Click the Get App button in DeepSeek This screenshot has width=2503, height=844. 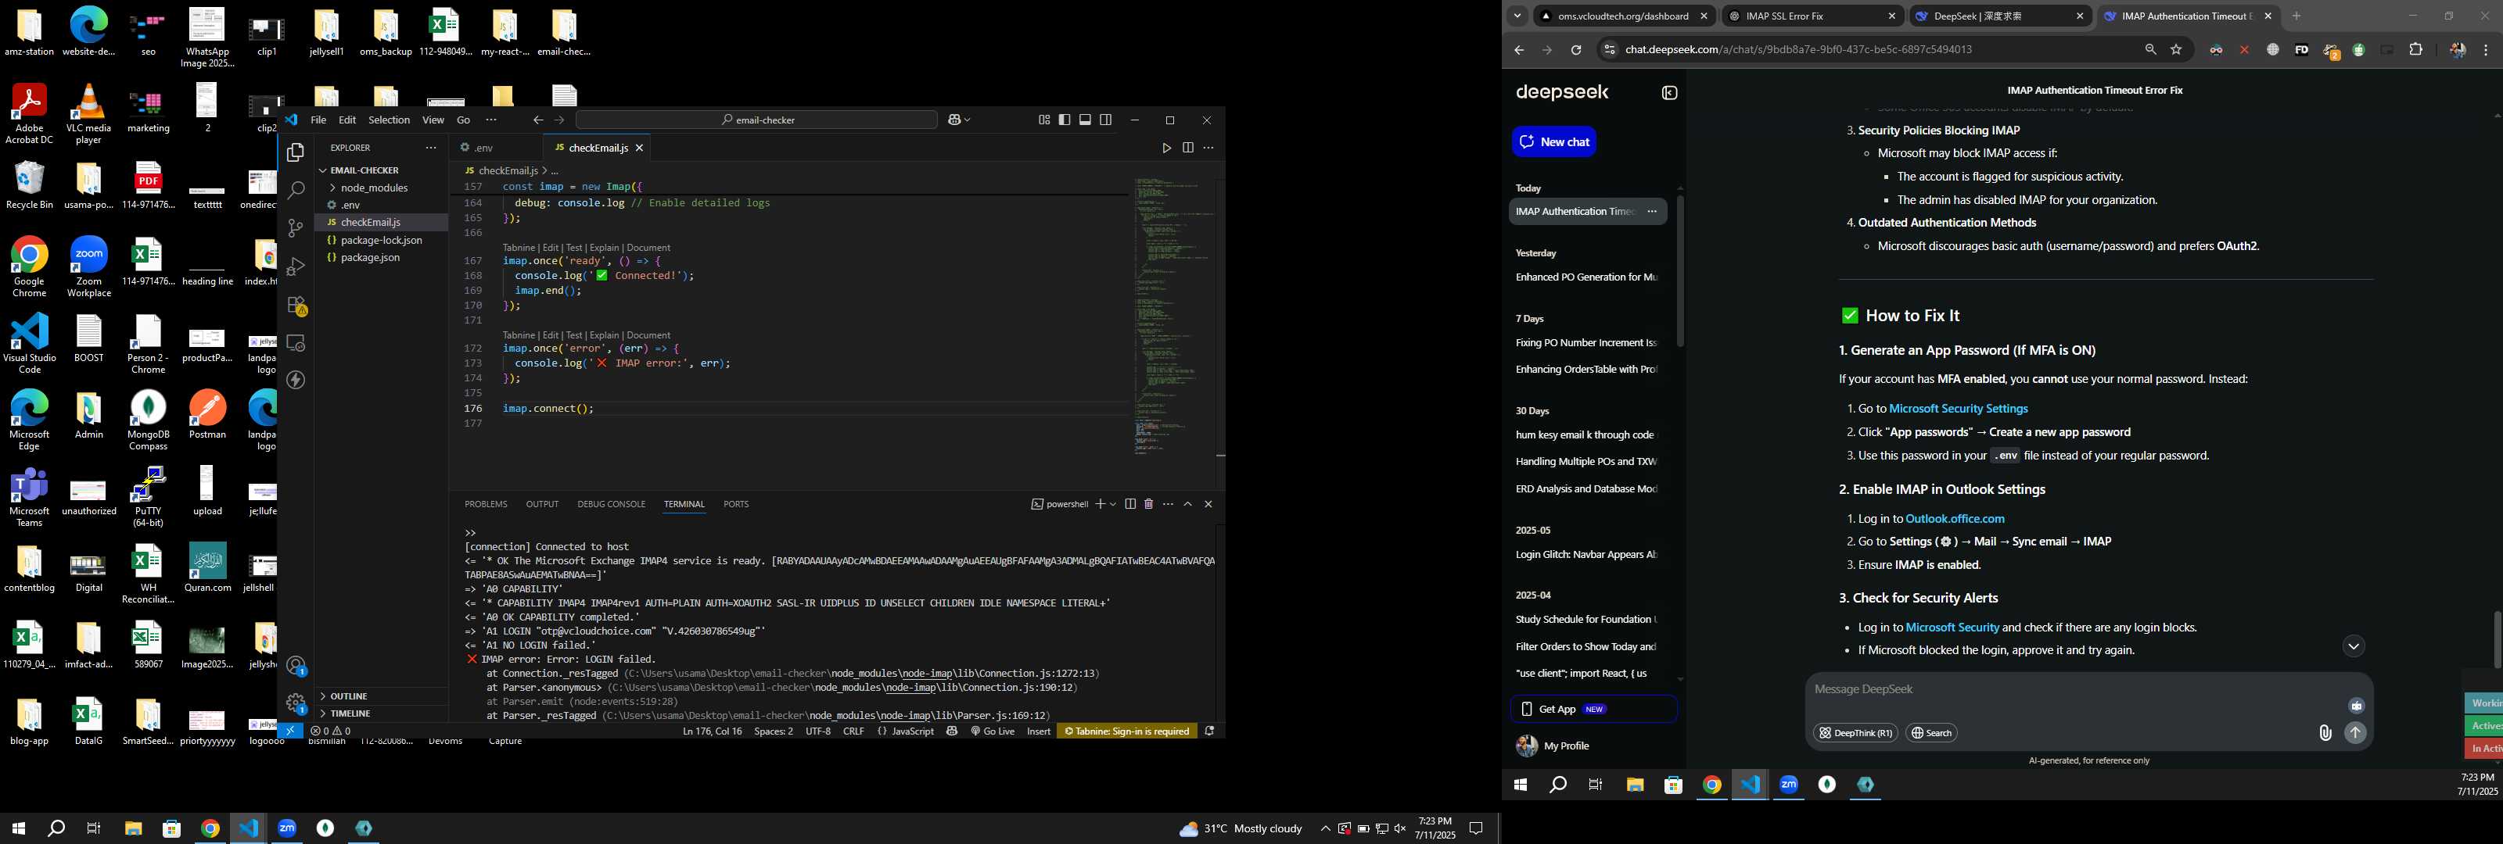(1593, 709)
